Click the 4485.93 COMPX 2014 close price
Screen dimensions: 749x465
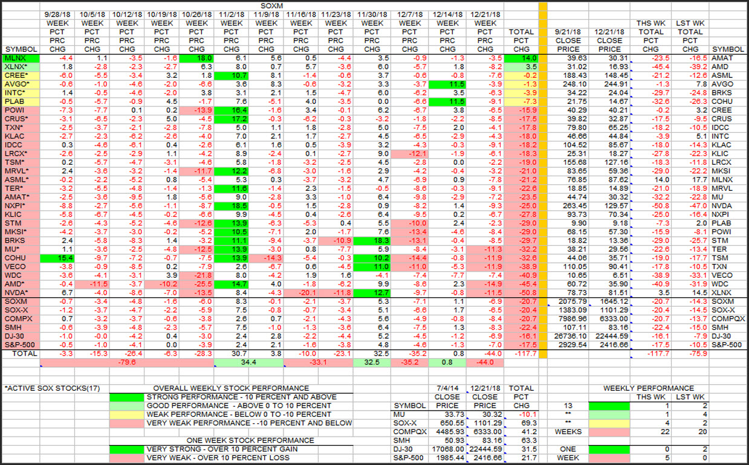pyautogui.click(x=447, y=432)
